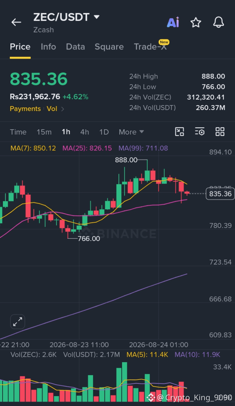235x406 pixels.
Task: Tap the Vol tag
Action: pos(52,109)
